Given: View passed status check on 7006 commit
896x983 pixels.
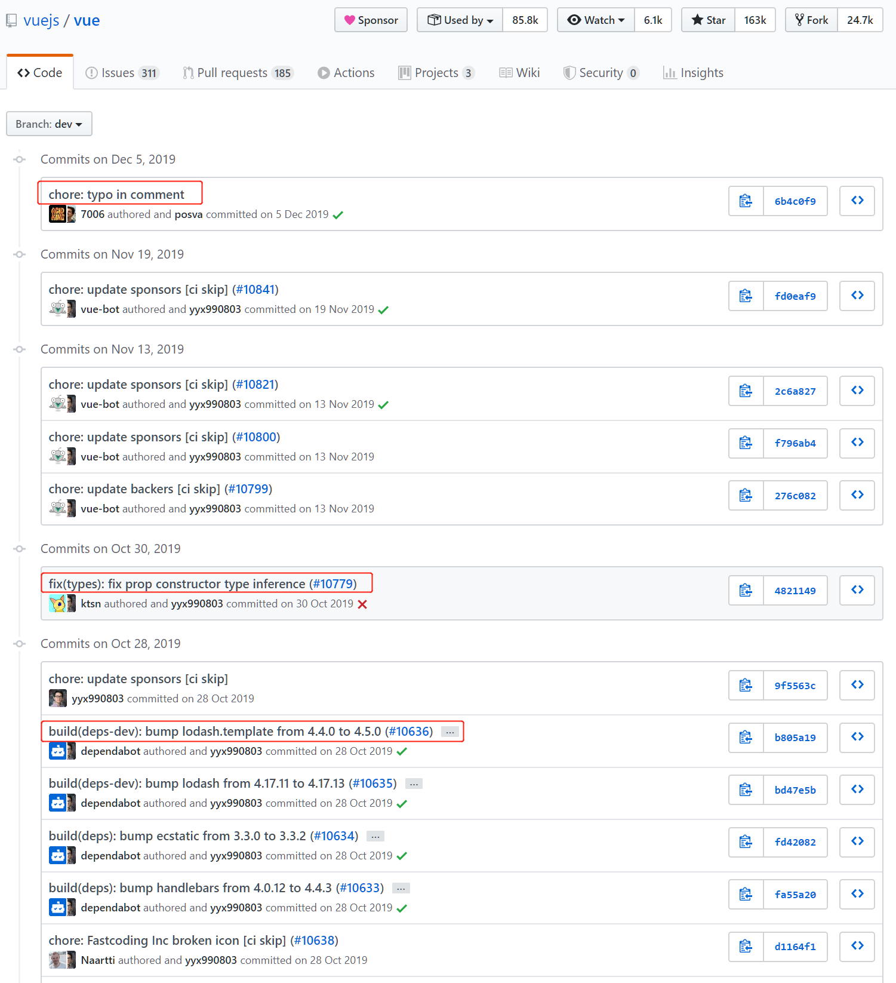Looking at the screenshot, I should click(338, 215).
